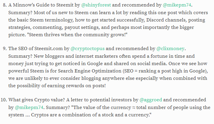This screenshot has width=214, height=124.
Task: Click the "A Minnow's Guide to Steemit" title text
Action: tap(41, 5)
